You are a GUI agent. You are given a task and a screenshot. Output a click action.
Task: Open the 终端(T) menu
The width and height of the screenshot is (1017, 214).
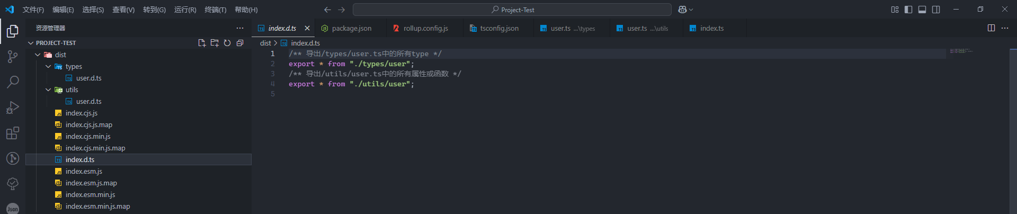(x=216, y=10)
